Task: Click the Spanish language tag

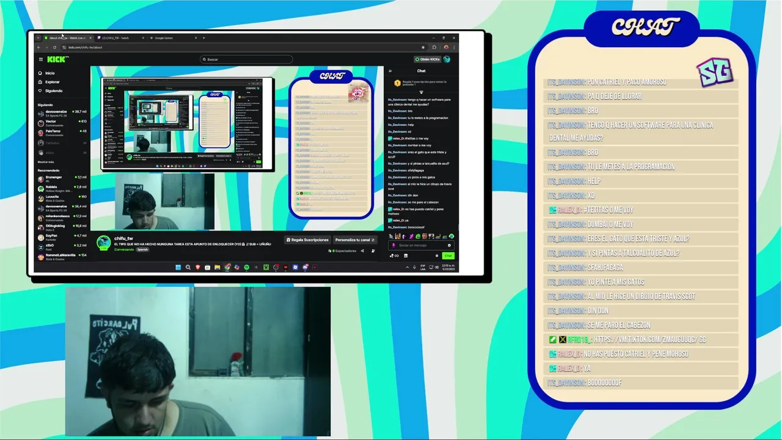Action: click(142, 249)
